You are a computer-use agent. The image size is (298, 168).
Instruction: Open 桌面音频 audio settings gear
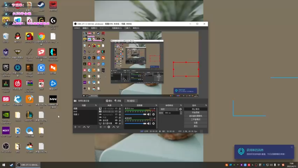pyautogui.click(x=153, y=124)
